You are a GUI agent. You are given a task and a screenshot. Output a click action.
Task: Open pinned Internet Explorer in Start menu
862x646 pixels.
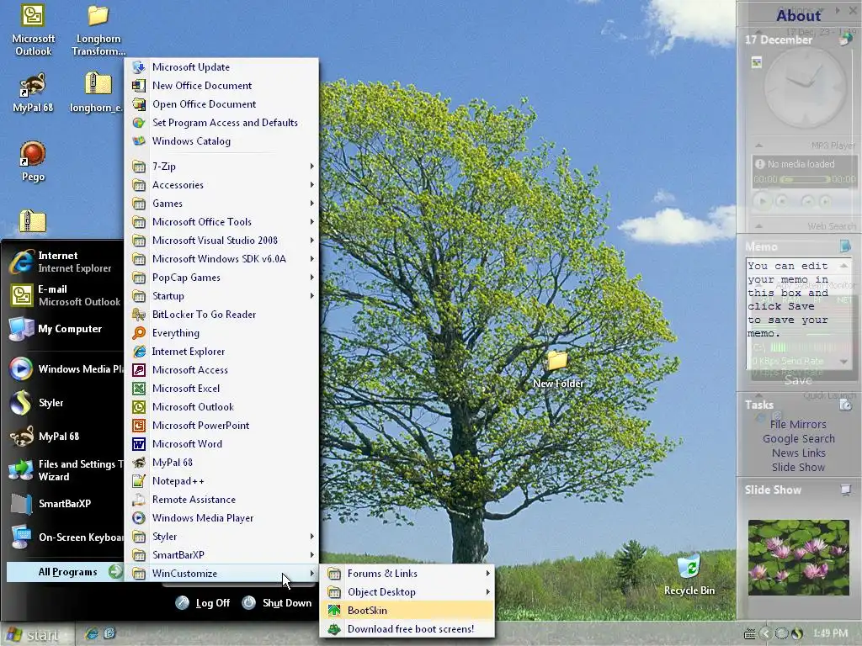pos(63,262)
